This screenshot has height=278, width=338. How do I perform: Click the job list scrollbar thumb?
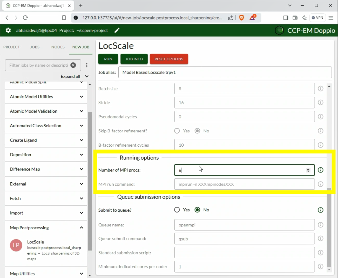pyautogui.click(x=90, y=181)
